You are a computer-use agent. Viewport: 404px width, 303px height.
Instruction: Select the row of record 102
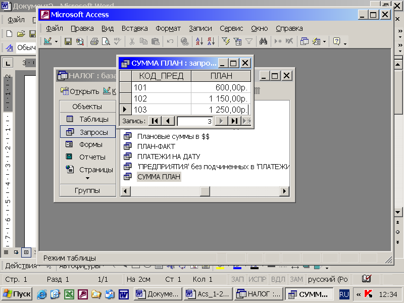(126, 98)
